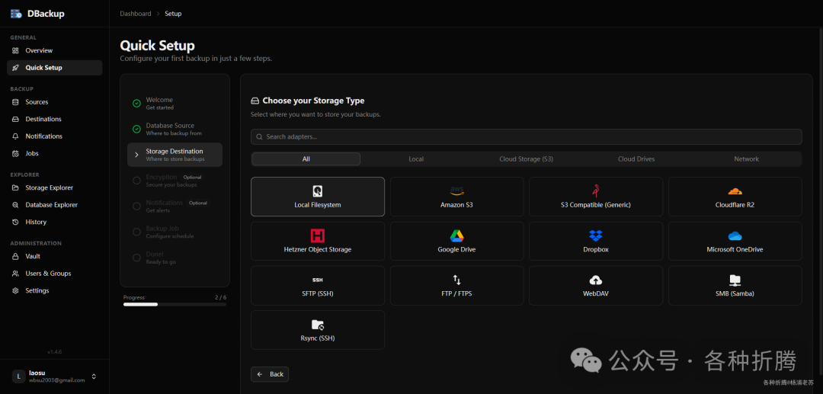Click the 2 / 6 progress counter
Viewport: 823px width, 394px height.
[x=220, y=297]
